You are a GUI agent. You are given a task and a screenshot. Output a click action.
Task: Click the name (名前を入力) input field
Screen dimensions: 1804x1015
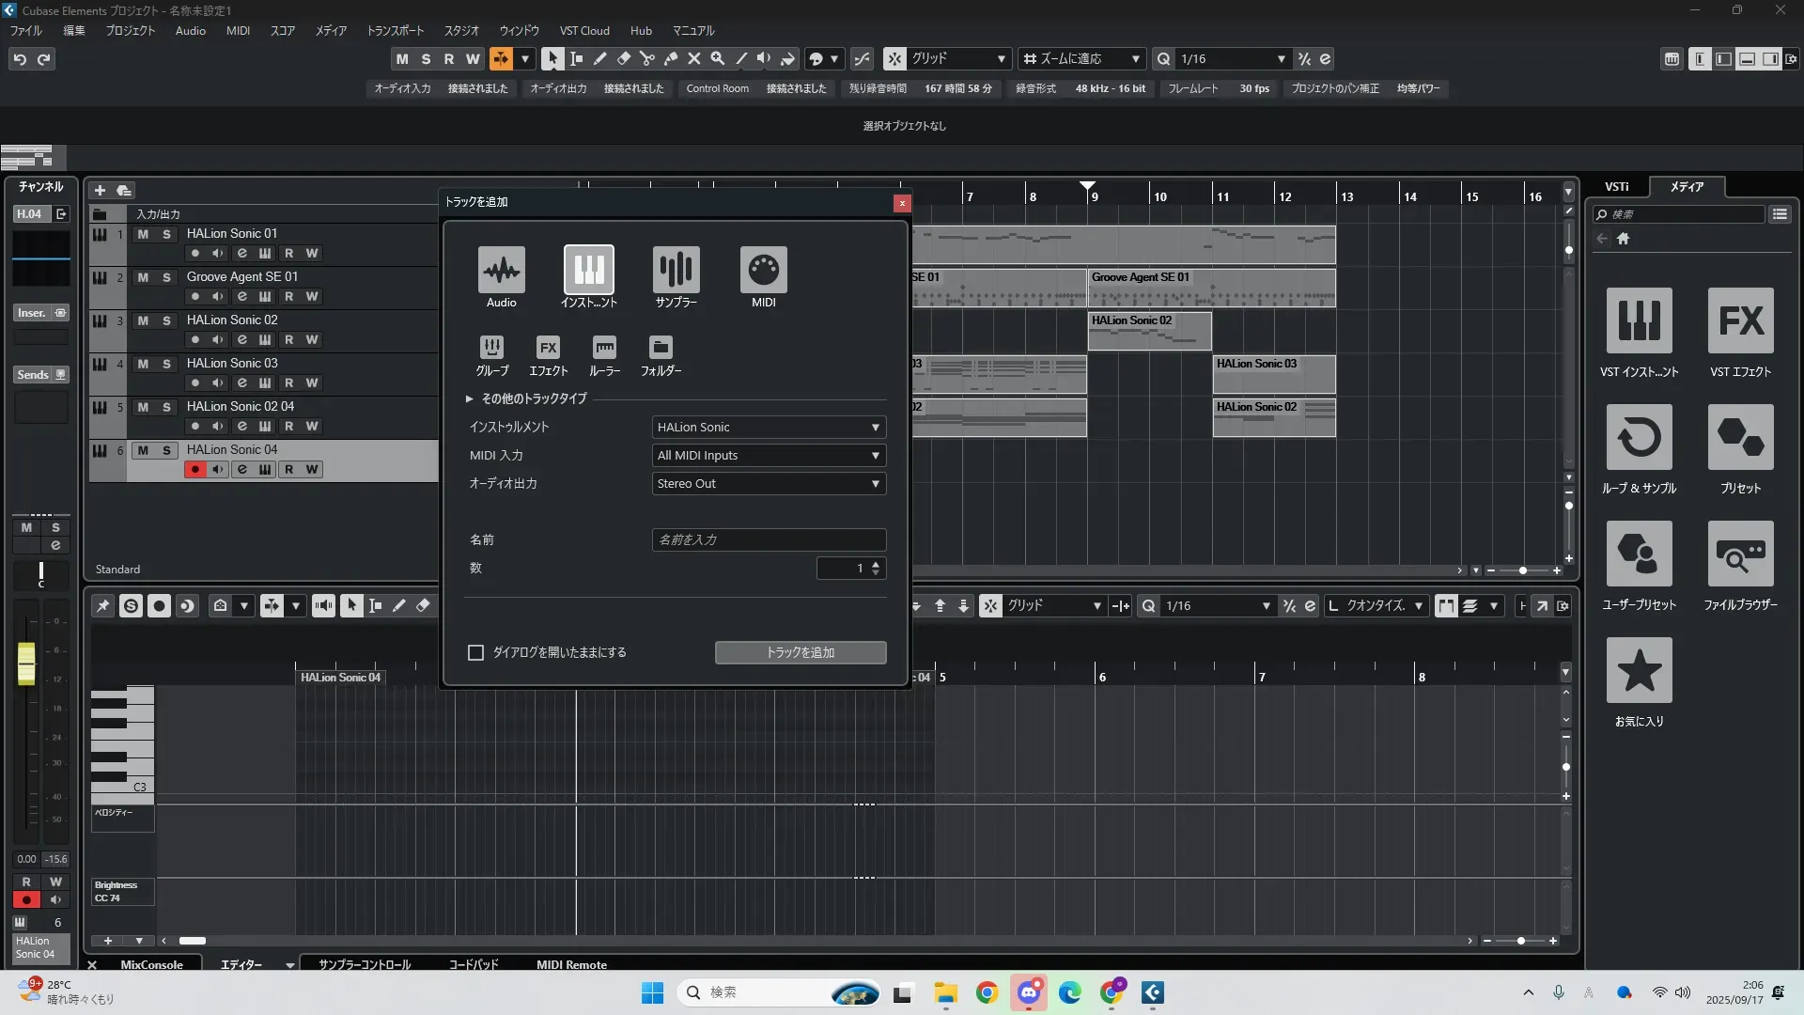point(769,539)
